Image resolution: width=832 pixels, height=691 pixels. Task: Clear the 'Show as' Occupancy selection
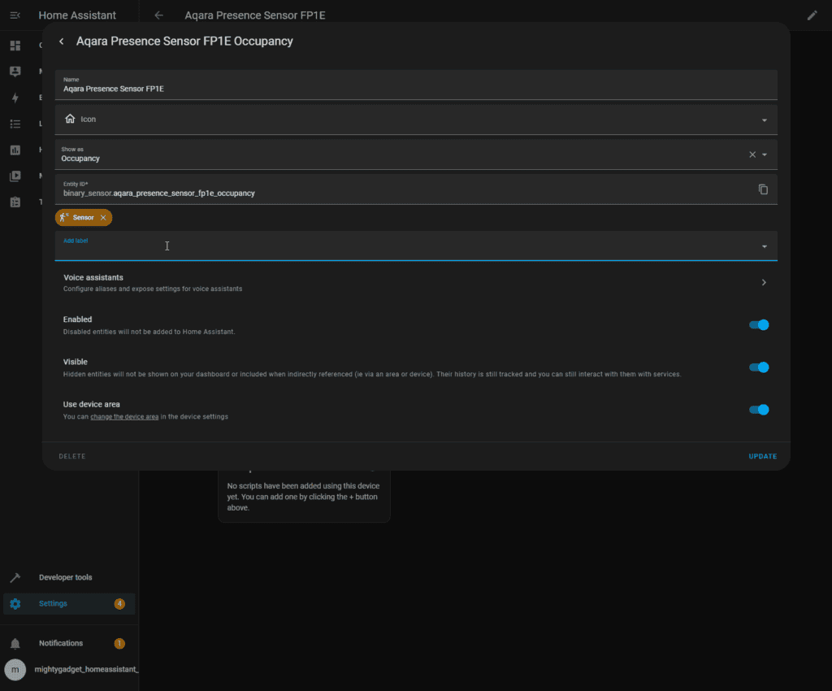click(x=752, y=154)
